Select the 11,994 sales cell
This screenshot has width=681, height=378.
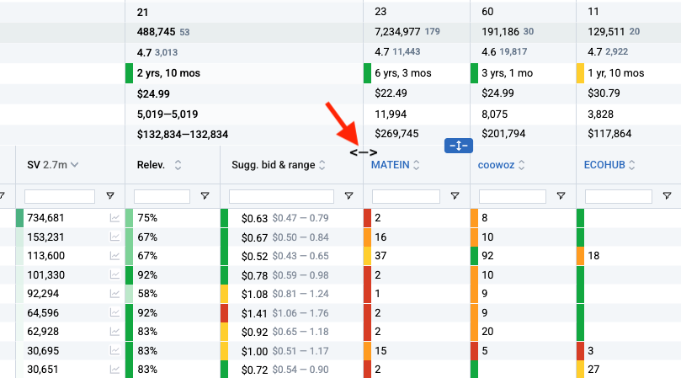coord(391,114)
